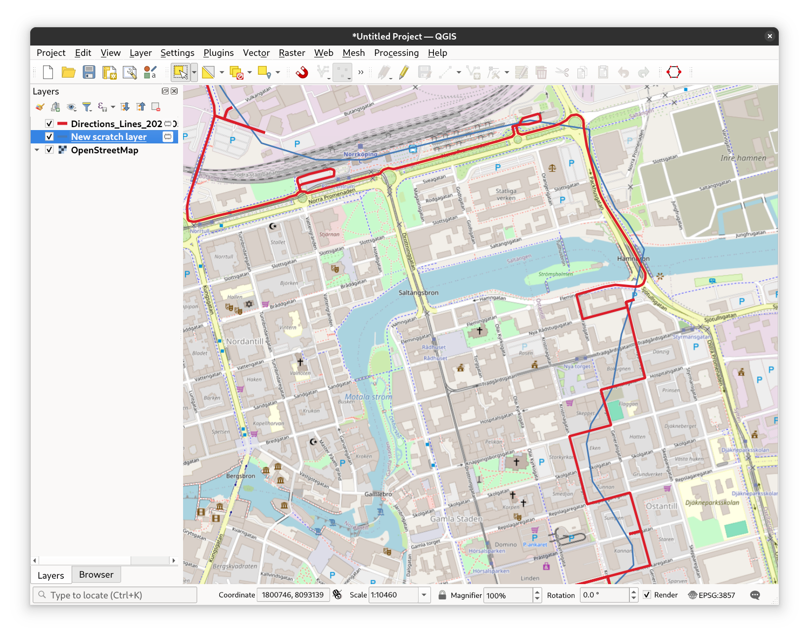Open the Scale dropdown list
The image size is (809, 638).
pyautogui.click(x=424, y=595)
